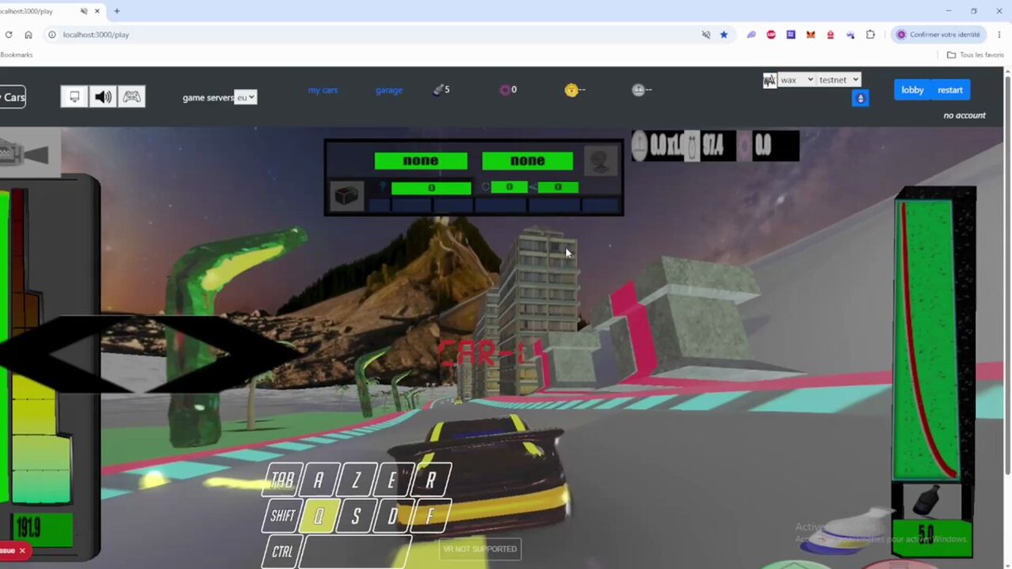Click the on-screen Q key

pos(318,517)
